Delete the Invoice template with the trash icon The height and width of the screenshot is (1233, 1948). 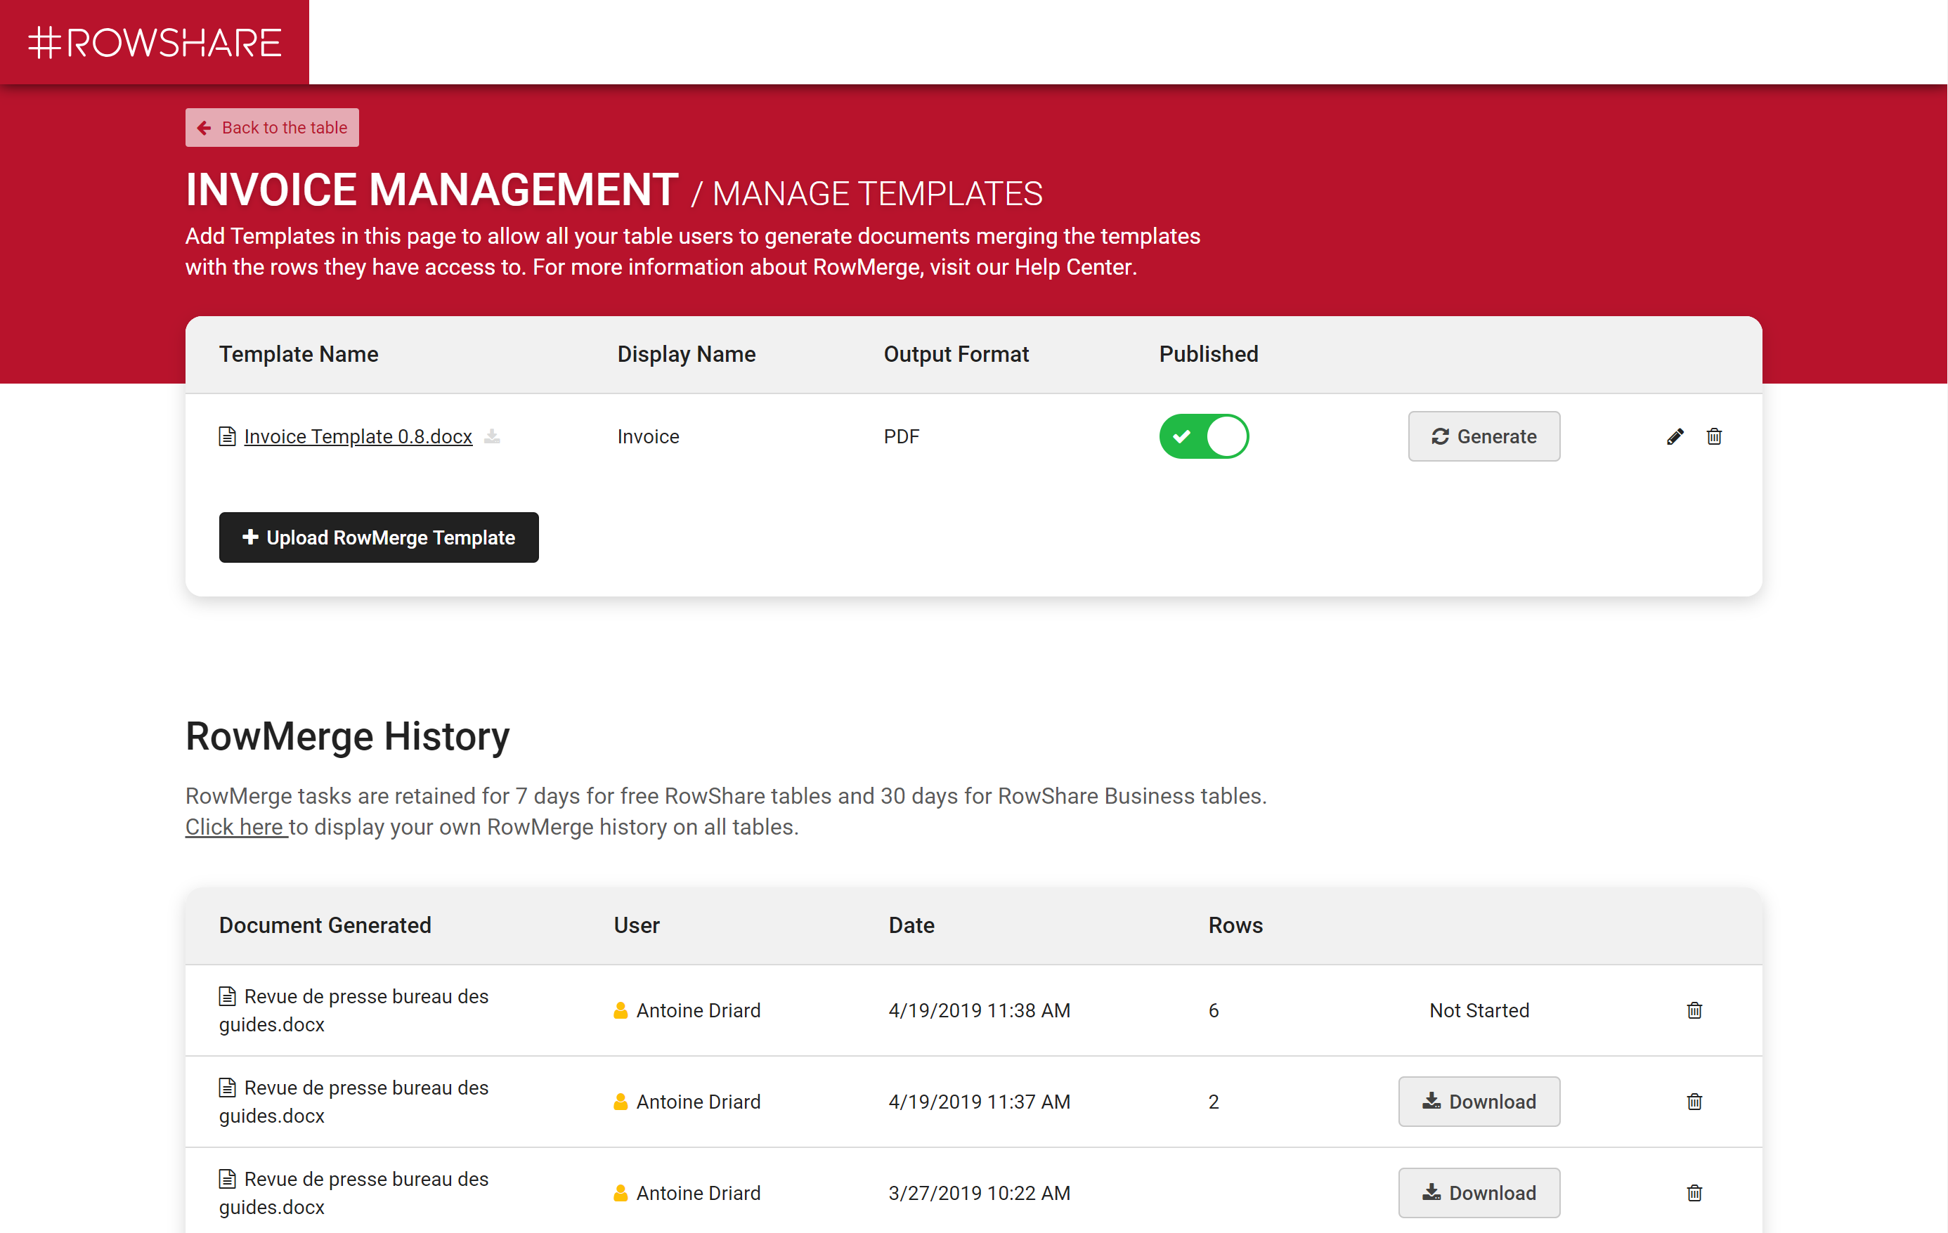pyautogui.click(x=1714, y=436)
